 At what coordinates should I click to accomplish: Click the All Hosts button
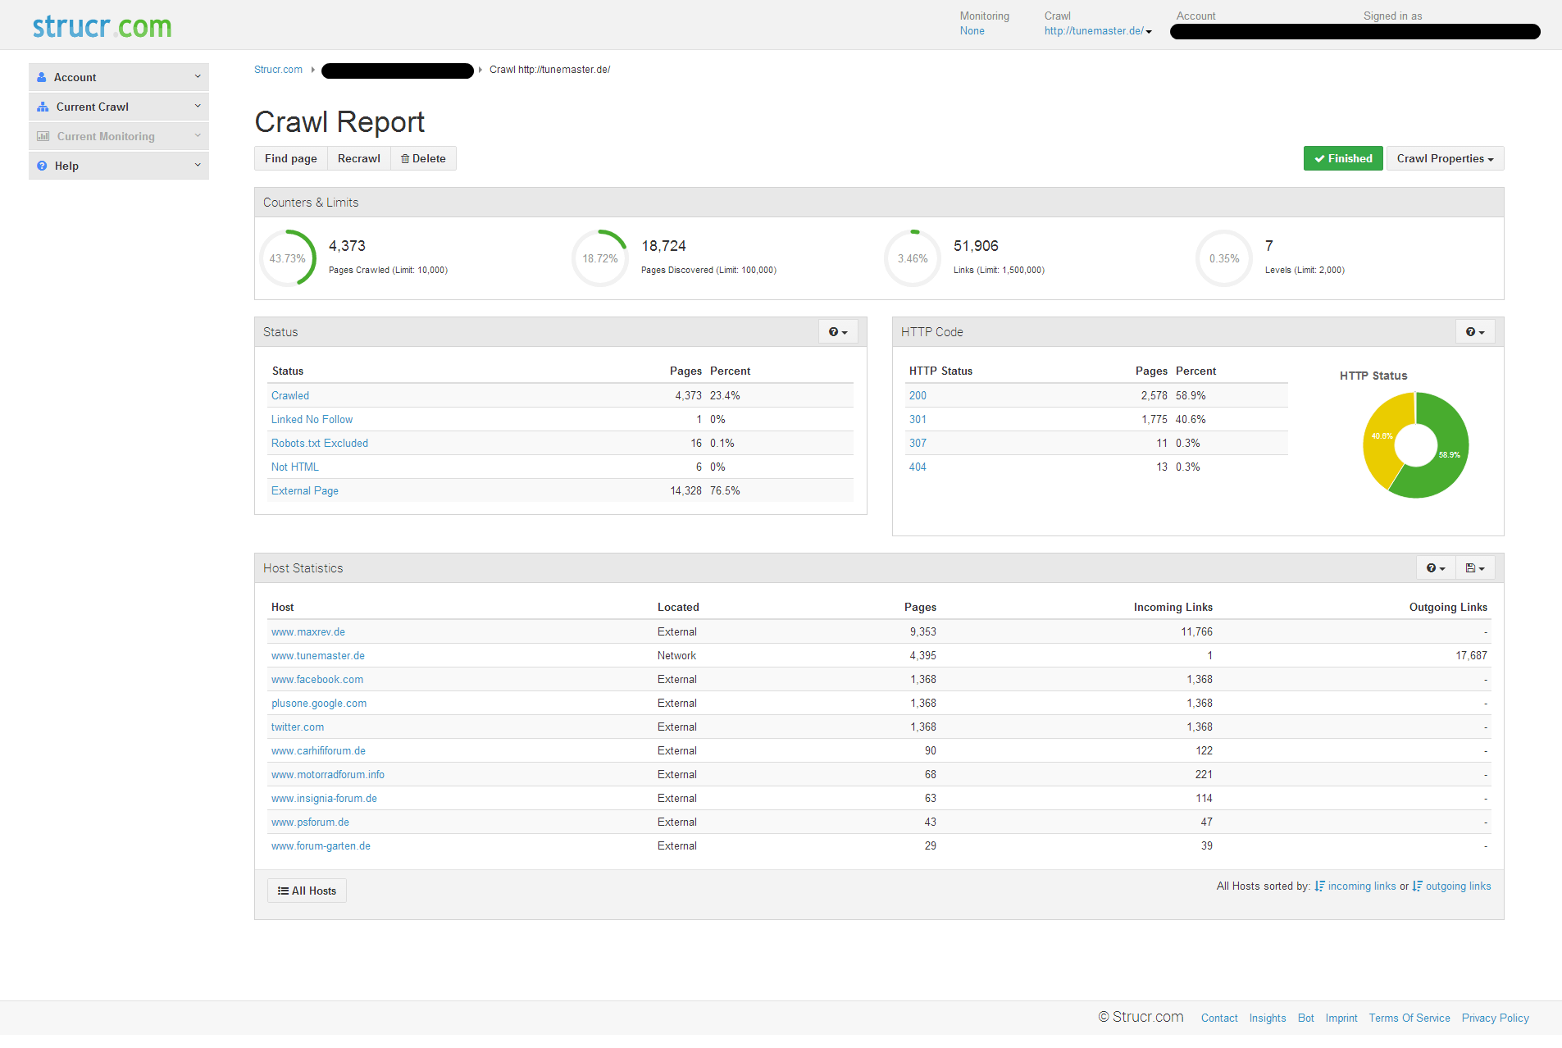pos(307,891)
